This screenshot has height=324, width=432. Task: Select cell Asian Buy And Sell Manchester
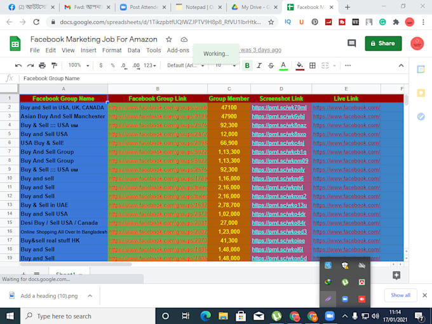pyautogui.click(x=64, y=116)
